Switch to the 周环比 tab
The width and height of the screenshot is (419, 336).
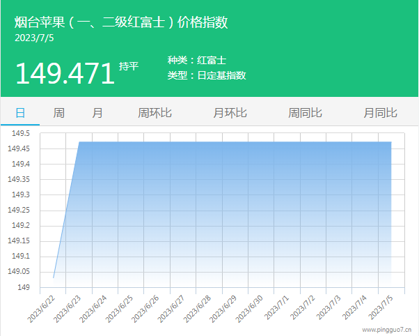click(155, 113)
